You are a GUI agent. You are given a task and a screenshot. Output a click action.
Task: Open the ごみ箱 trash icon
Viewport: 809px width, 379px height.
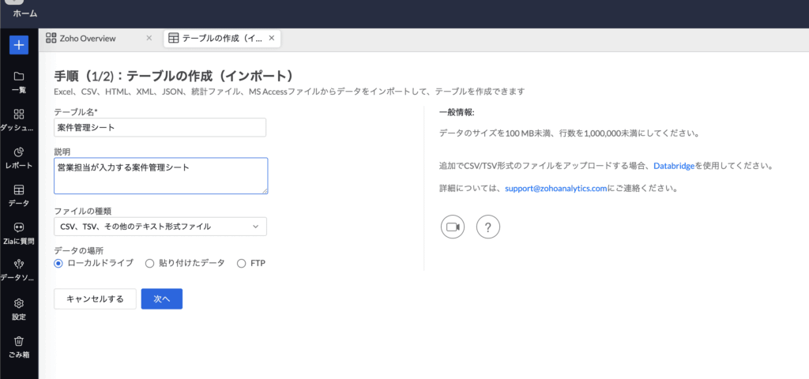[19, 341]
